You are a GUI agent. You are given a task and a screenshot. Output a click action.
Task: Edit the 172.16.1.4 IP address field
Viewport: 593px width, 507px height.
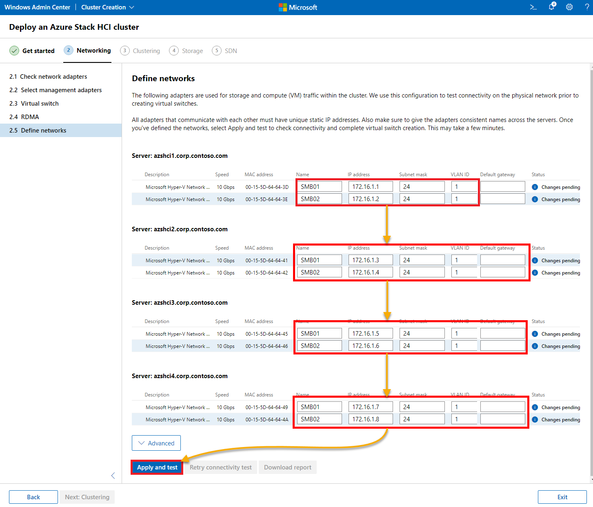coord(371,272)
